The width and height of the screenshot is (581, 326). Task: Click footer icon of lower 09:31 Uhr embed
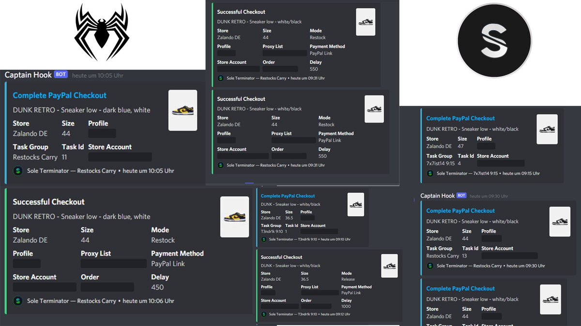click(221, 165)
